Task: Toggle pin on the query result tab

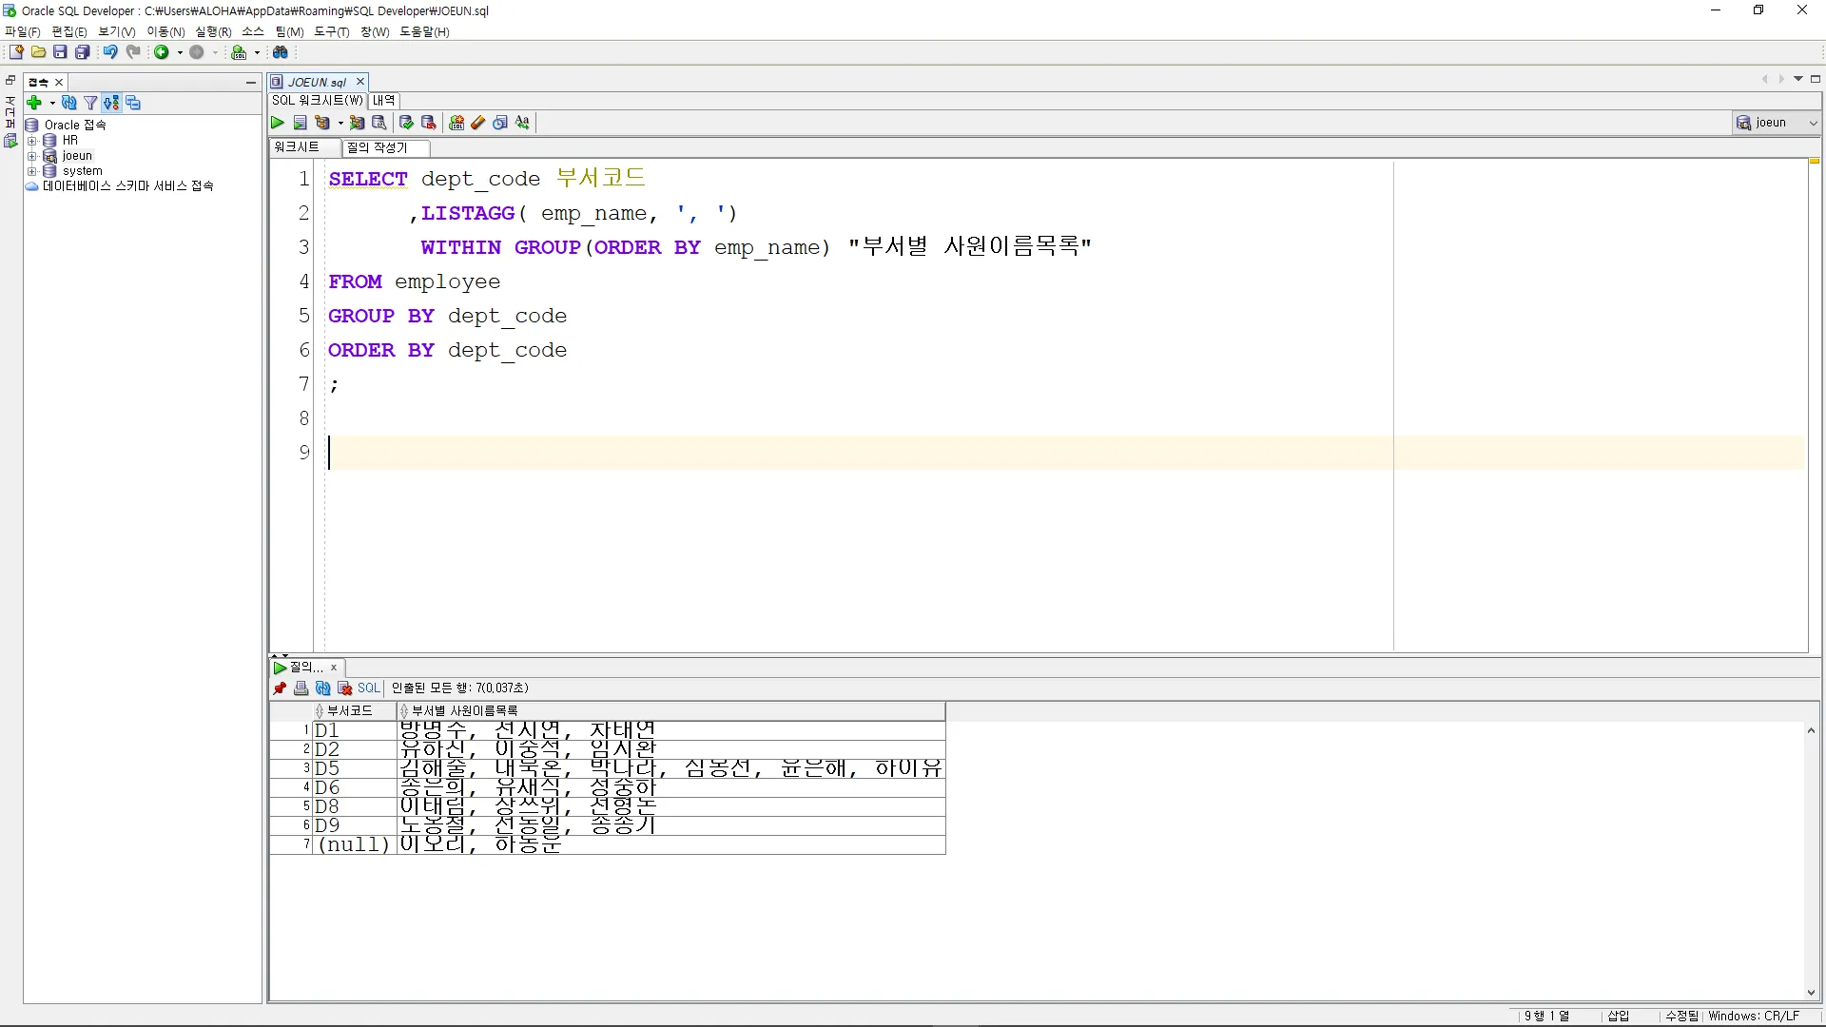Action: pyautogui.click(x=280, y=688)
